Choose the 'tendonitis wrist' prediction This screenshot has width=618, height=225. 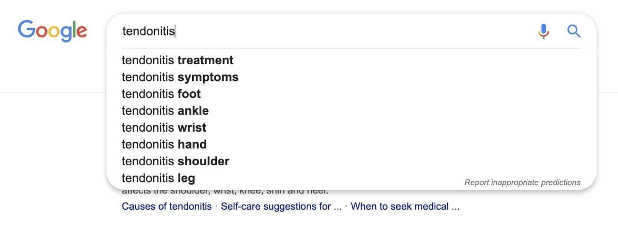click(x=163, y=127)
